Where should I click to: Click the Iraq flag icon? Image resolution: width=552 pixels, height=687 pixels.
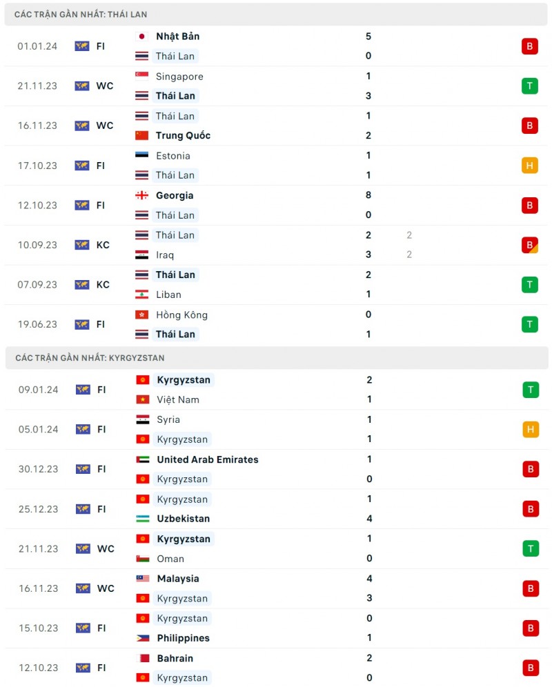click(x=141, y=255)
